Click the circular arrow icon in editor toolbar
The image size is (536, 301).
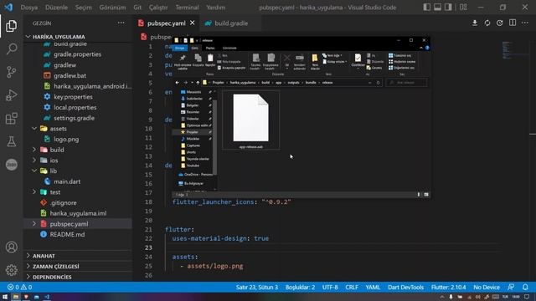499,23
